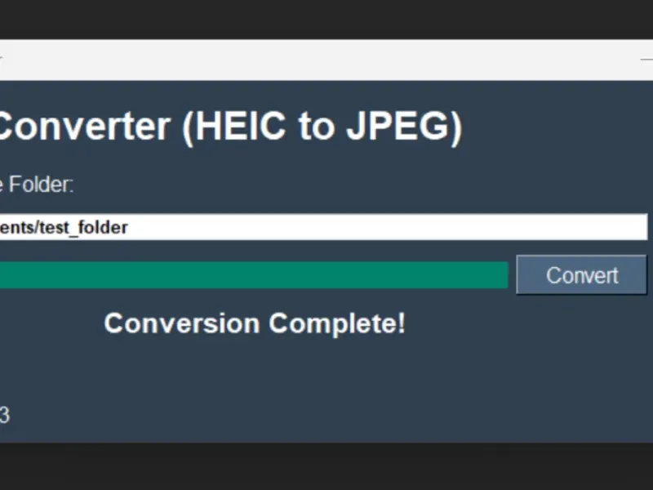Click the Convert button
Screen dimensions: 653x490
(x=581, y=275)
